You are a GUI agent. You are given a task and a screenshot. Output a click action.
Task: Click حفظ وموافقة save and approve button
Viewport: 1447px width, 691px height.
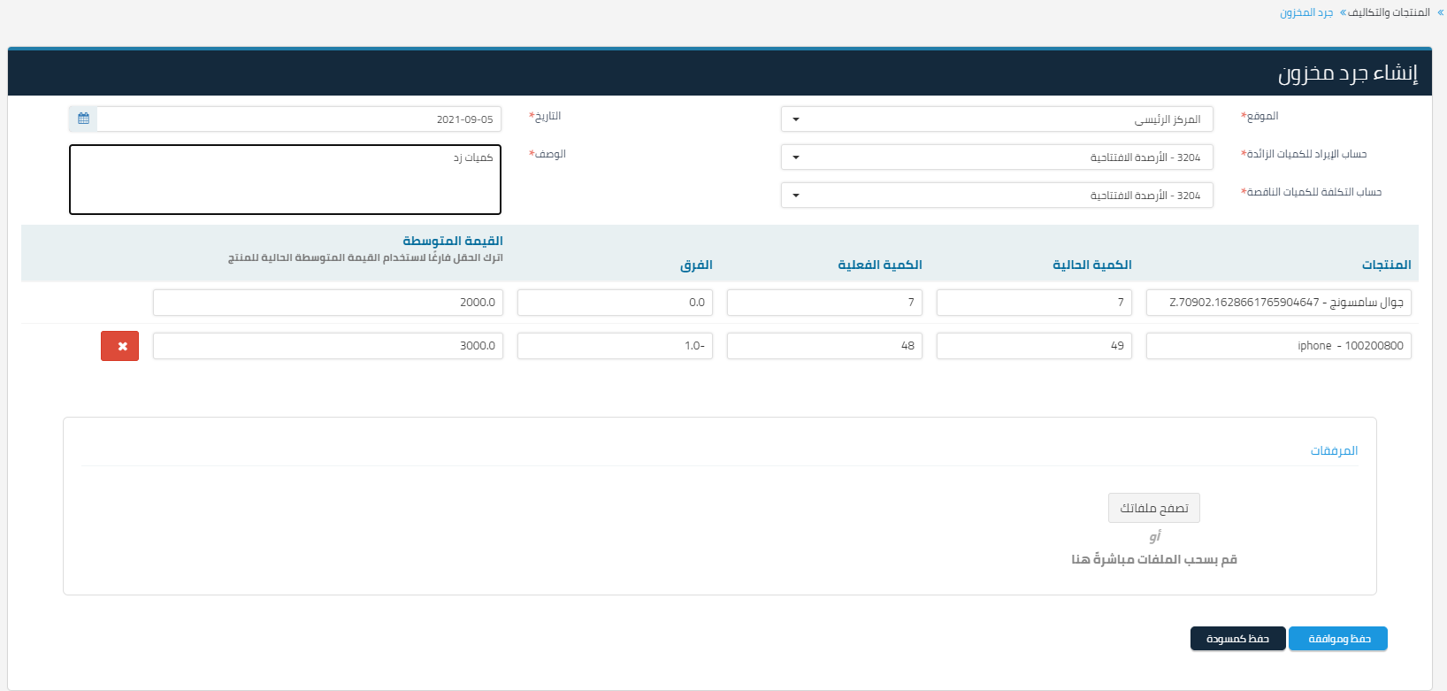click(1337, 639)
